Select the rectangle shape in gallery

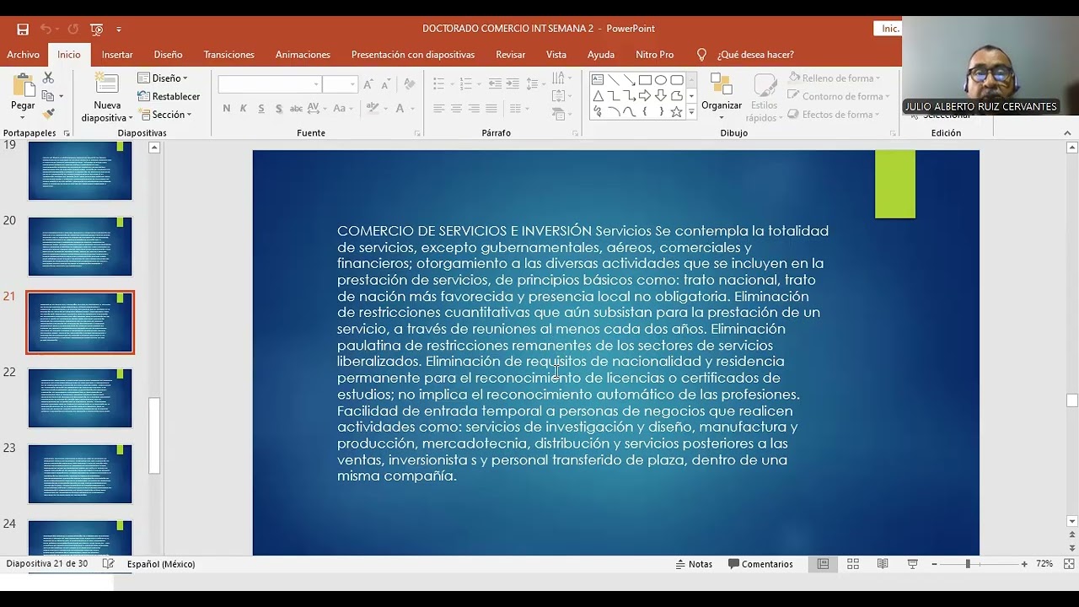(x=645, y=80)
